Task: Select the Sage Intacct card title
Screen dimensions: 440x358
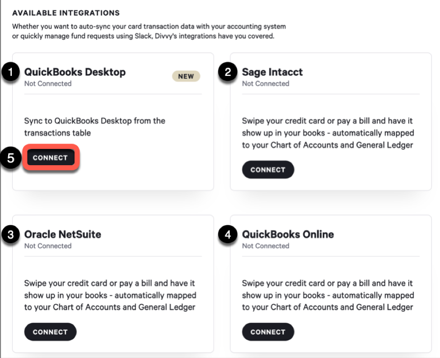Action: 272,72
